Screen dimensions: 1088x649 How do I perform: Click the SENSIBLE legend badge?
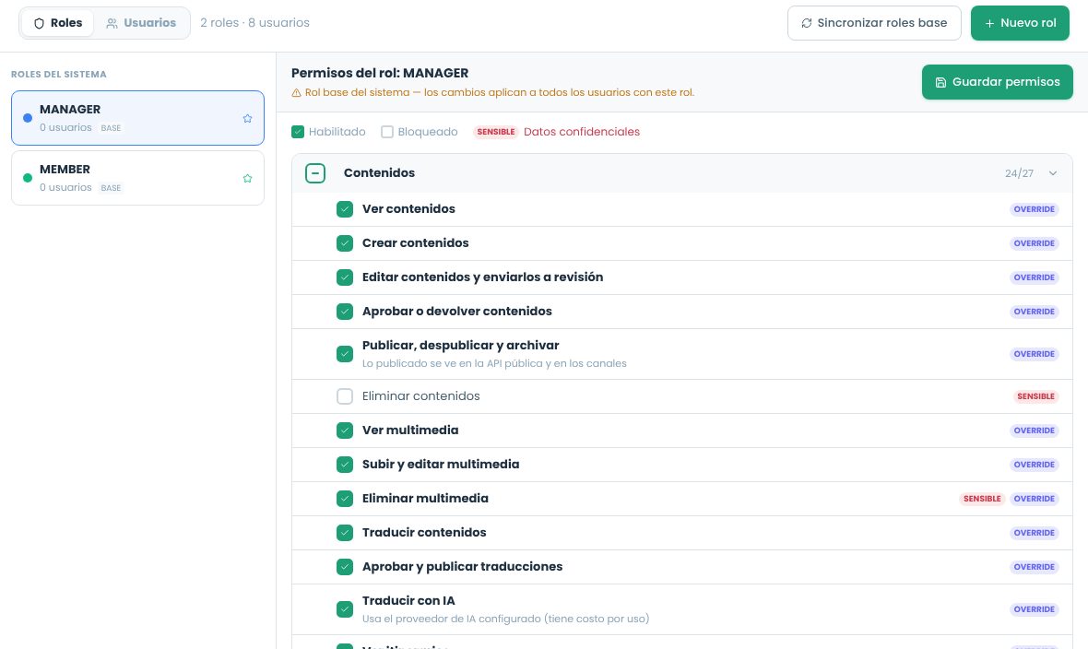pos(495,132)
